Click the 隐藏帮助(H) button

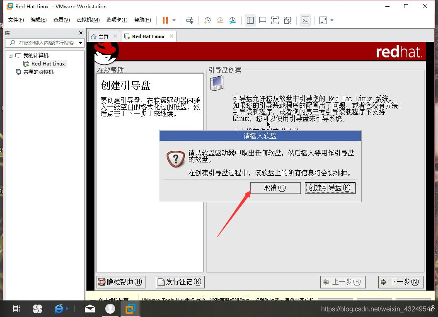tap(121, 282)
